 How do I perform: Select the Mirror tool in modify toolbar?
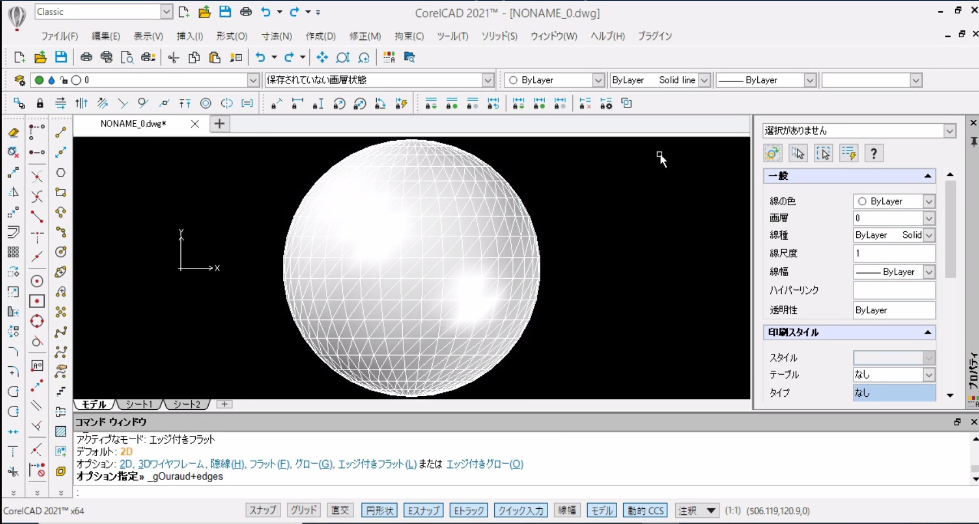coord(13,192)
